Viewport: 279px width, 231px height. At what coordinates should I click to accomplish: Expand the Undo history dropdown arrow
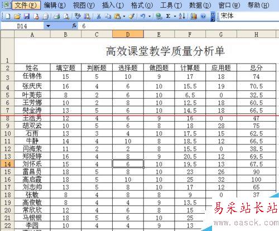[x=150, y=16]
